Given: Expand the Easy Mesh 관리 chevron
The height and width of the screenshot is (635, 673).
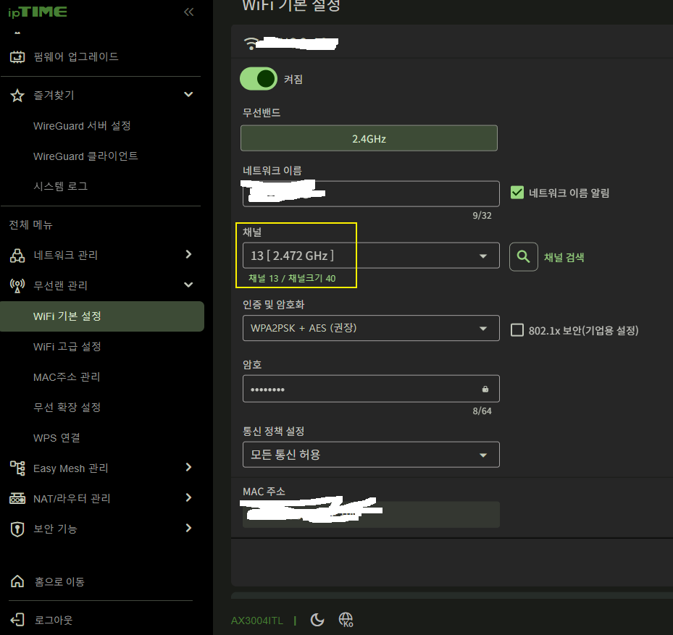Looking at the screenshot, I should click(188, 467).
